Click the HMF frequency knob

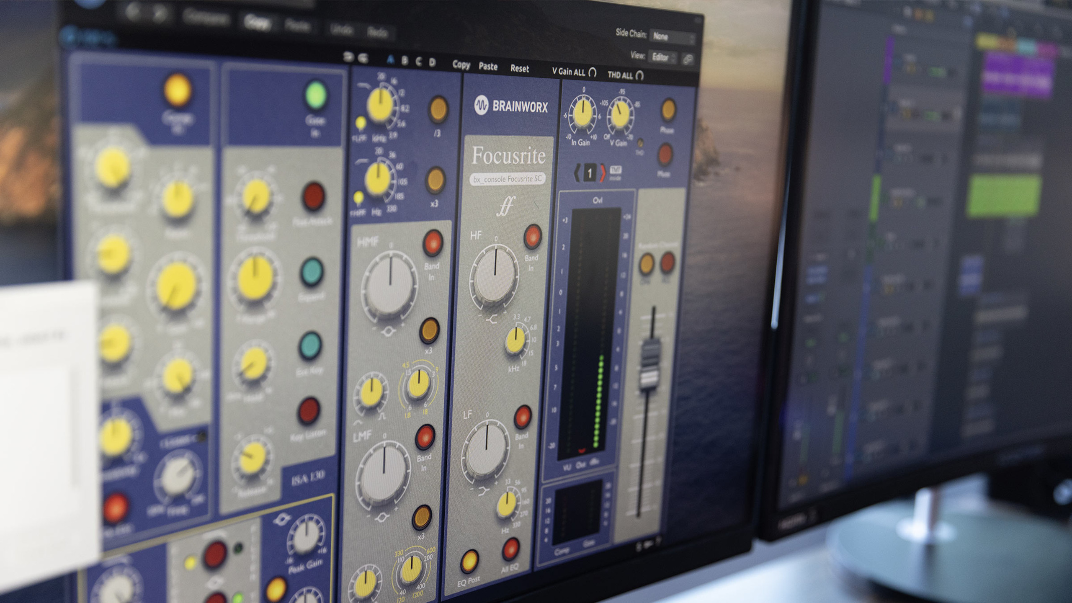(x=419, y=384)
